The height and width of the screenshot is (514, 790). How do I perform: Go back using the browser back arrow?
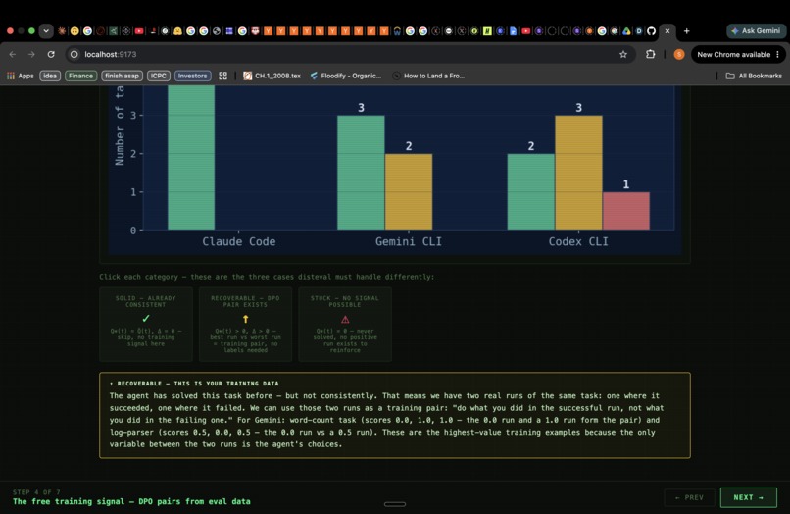(x=13, y=54)
